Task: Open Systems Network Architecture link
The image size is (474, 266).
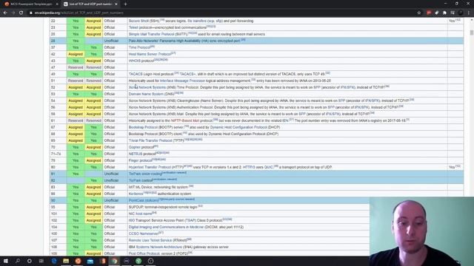Action: point(159,247)
